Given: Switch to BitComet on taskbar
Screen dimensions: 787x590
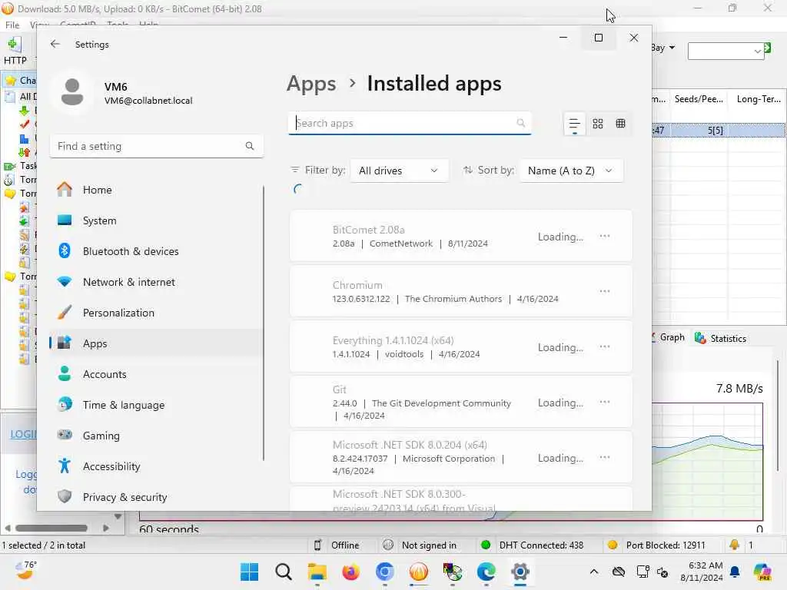Looking at the screenshot, I should [419, 572].
